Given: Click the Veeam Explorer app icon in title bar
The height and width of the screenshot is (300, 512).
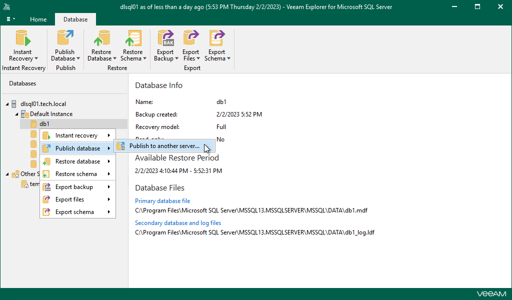Looking at the screenshot, I should (6, 6).
